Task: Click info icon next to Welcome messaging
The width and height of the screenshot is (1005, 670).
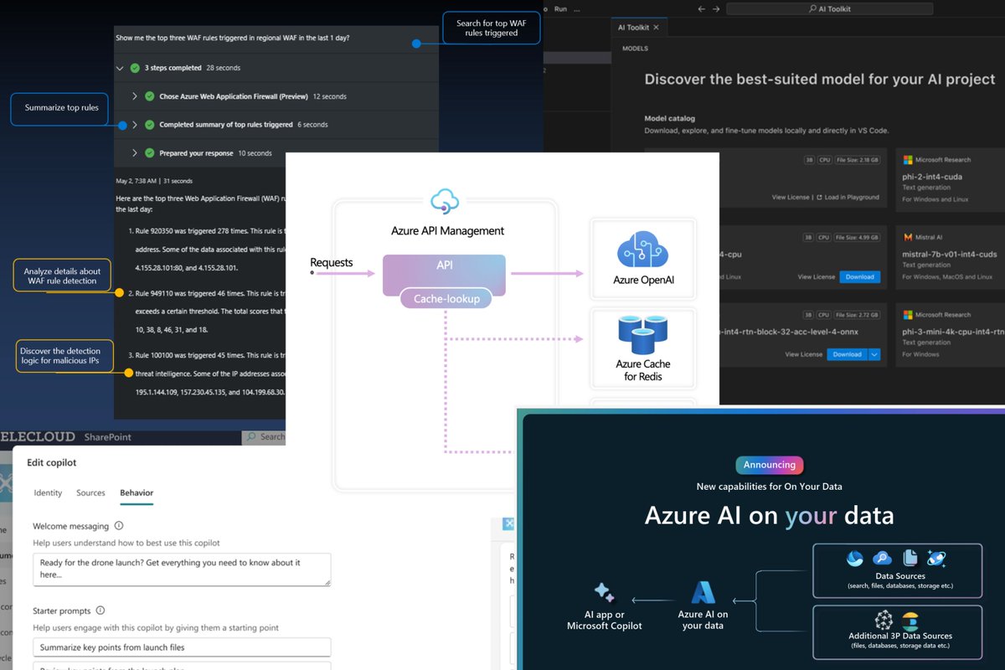Action: point(119,526)
